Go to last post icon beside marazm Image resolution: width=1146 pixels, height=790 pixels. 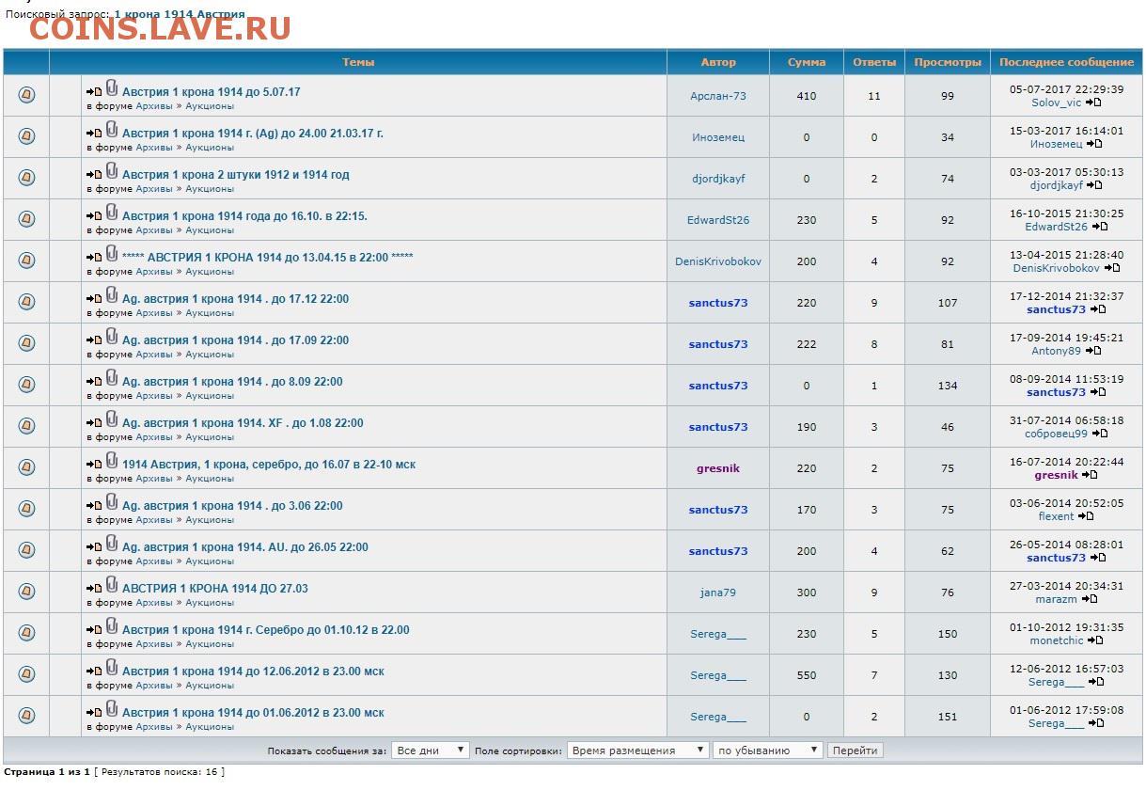(x=1090, y=599)
